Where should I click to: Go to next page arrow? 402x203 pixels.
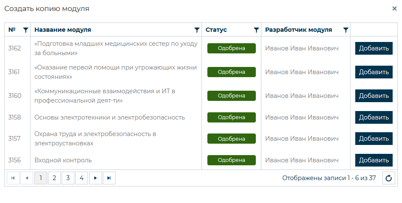95,178
